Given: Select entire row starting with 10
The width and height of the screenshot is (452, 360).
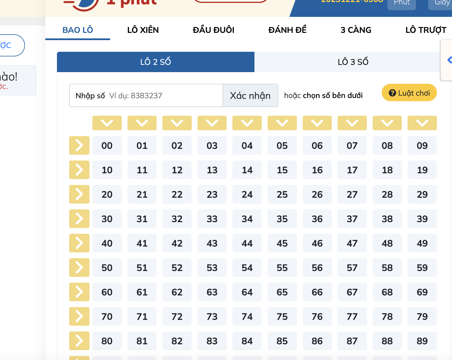Looking at the screenshot, I should pos(79,170).
